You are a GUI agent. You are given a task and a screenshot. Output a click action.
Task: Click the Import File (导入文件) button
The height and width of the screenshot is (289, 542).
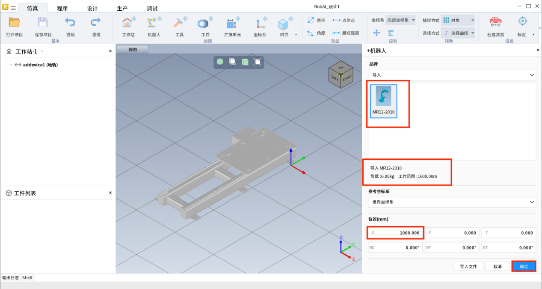click(x=468, y=266)
